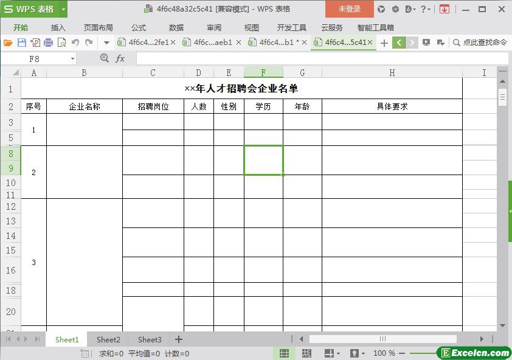
Task: Select the 公式 ribbon tab
Action: (139, 28)
